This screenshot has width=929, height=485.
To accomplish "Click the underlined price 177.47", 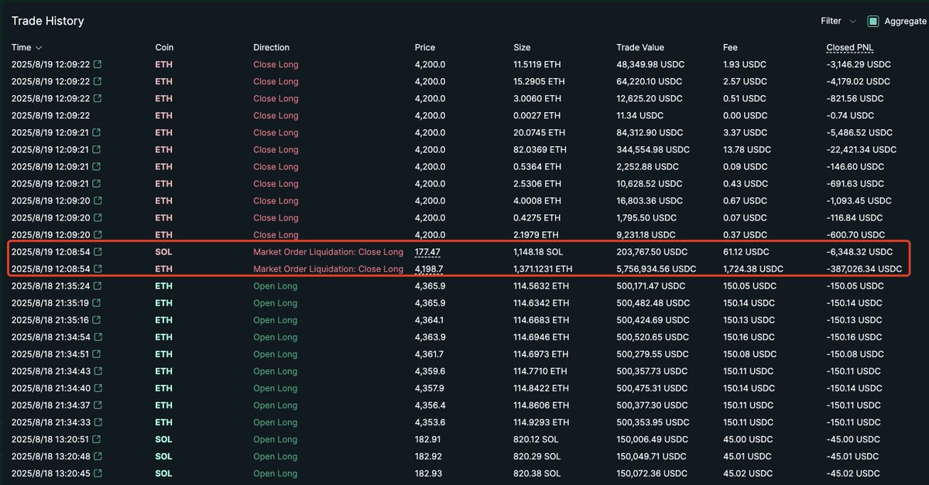I will [427, 252].
